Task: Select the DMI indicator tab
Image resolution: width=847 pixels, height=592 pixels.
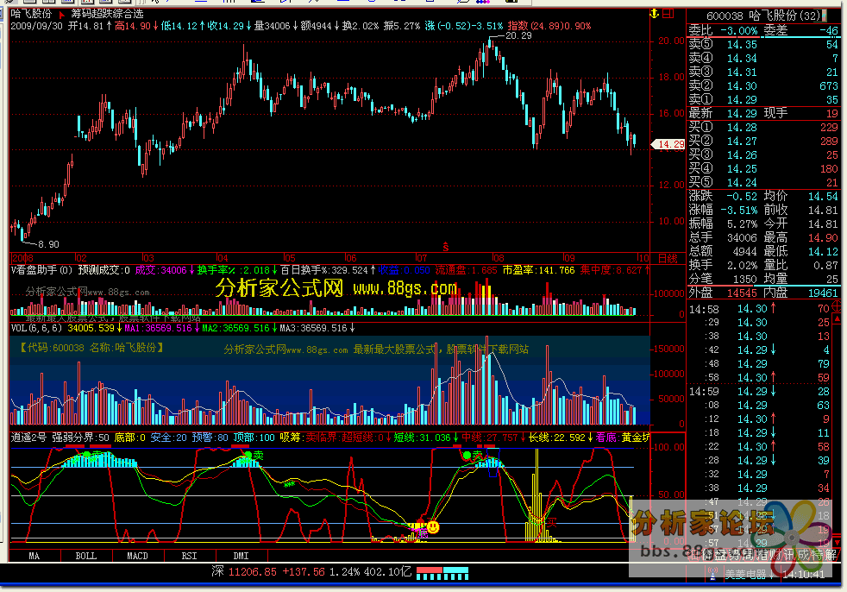Action: [243, 556]
